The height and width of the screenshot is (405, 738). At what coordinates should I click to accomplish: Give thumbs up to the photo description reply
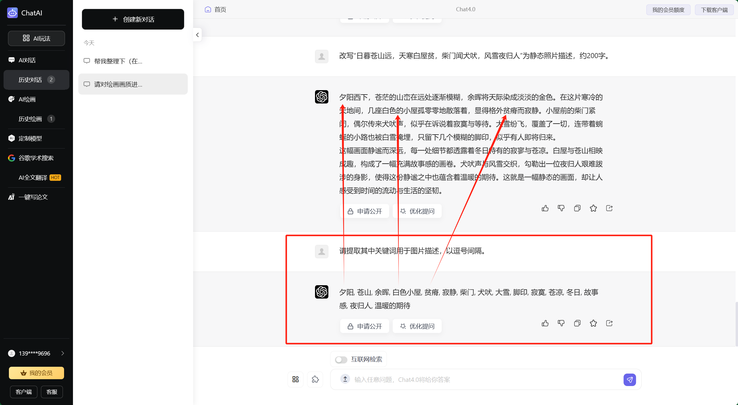click(x=545, y=208)
